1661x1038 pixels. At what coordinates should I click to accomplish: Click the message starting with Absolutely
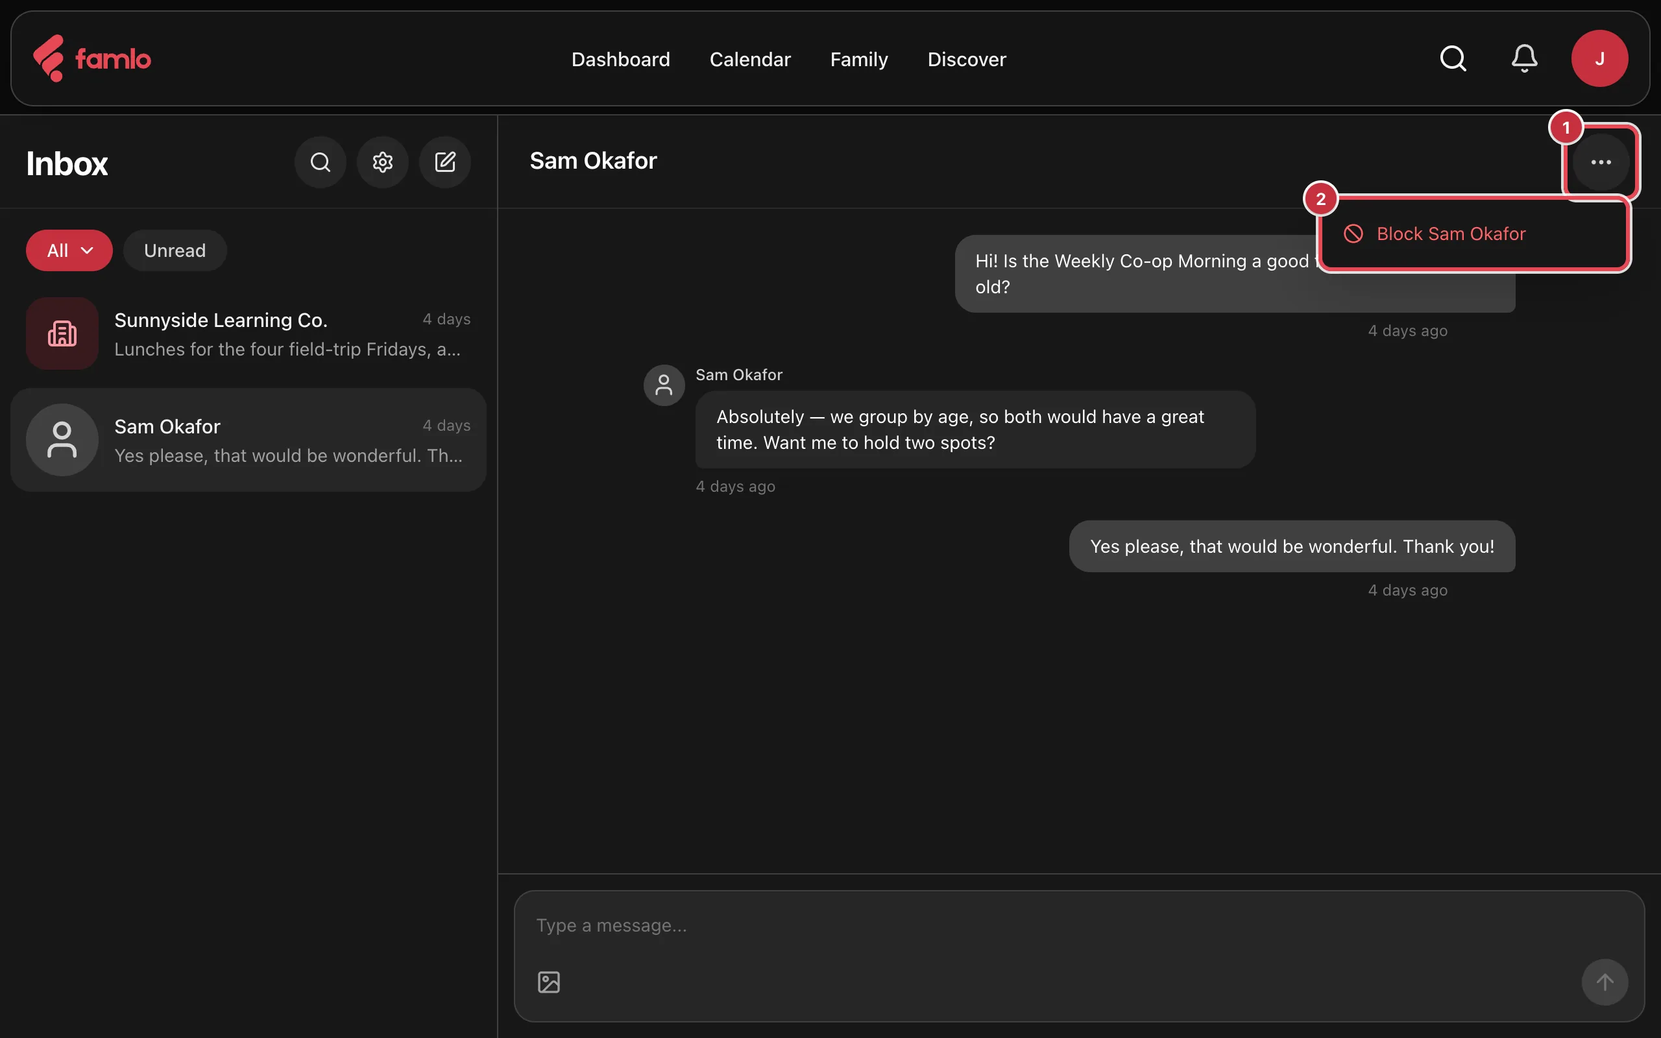[x=975, y=429]
